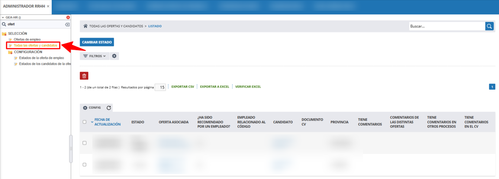
Task: Click EXPORTAR A EXCEL link
Action: point(215,87)
